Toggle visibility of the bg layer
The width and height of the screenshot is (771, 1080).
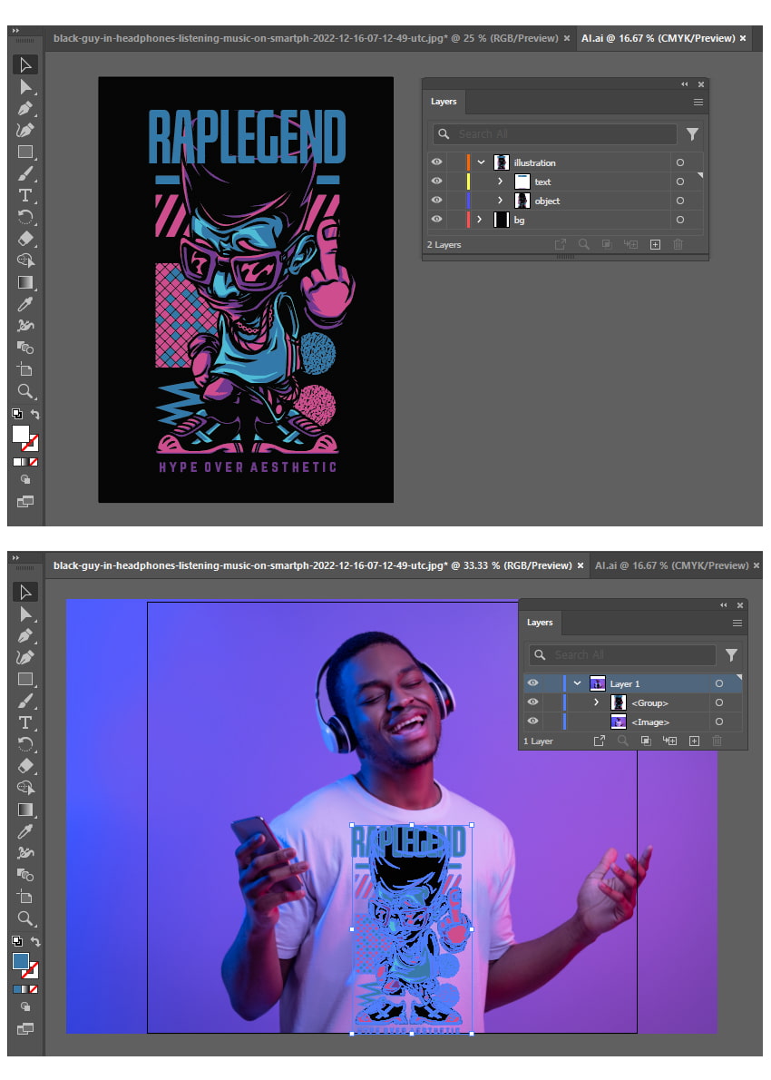click(437, 220)
